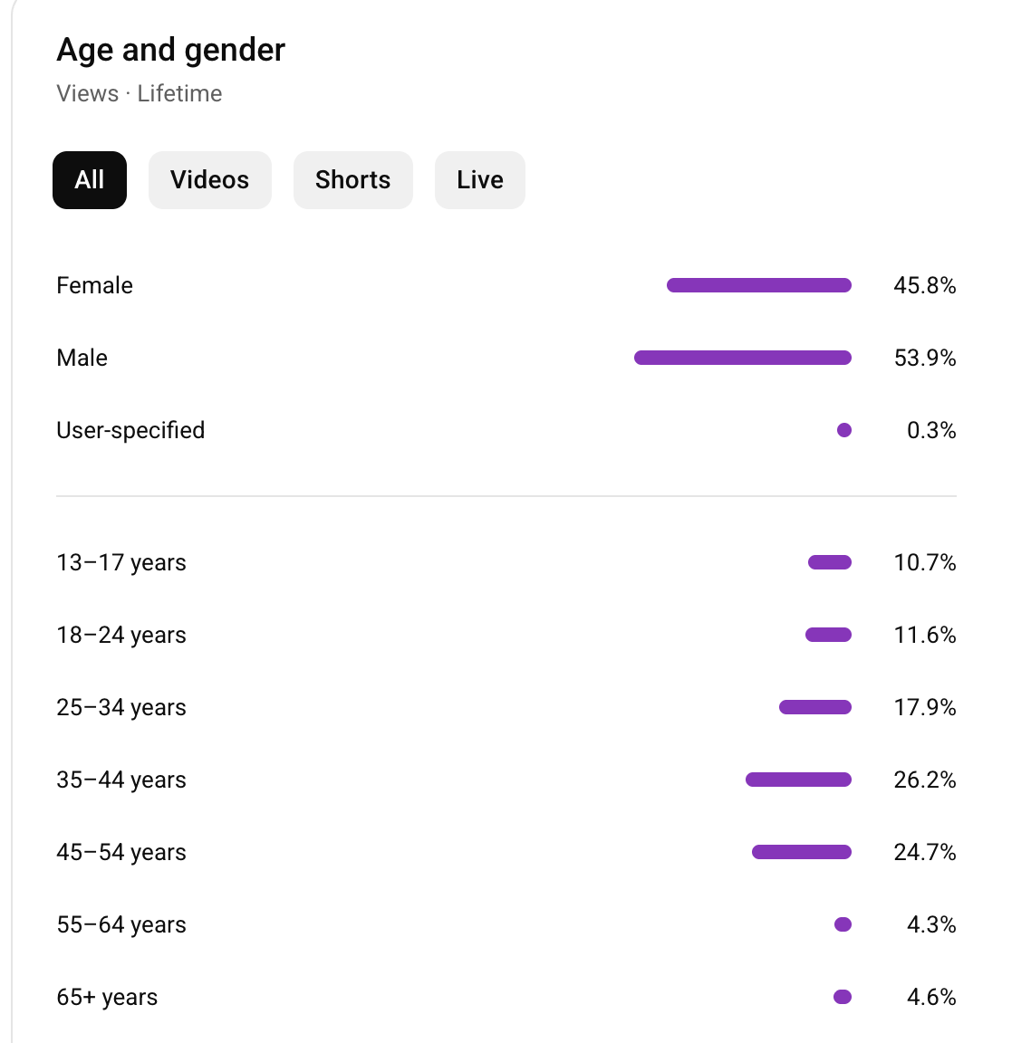Click the Views · Lifetime subtitle
The height and width of the screenshot is (1043, 1031).
click(x=139, y=93)
